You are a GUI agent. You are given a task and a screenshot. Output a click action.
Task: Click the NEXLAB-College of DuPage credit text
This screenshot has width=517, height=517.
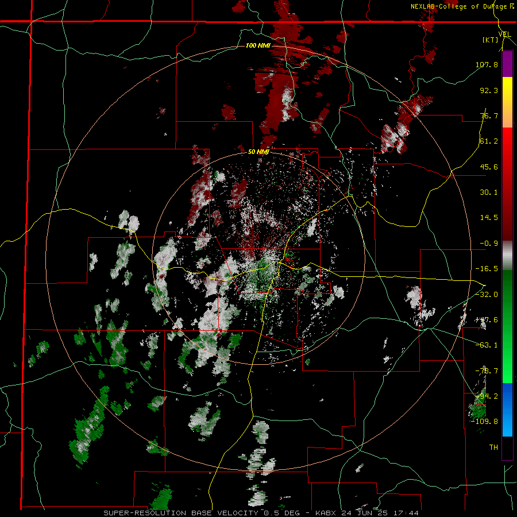coord(459,6)
